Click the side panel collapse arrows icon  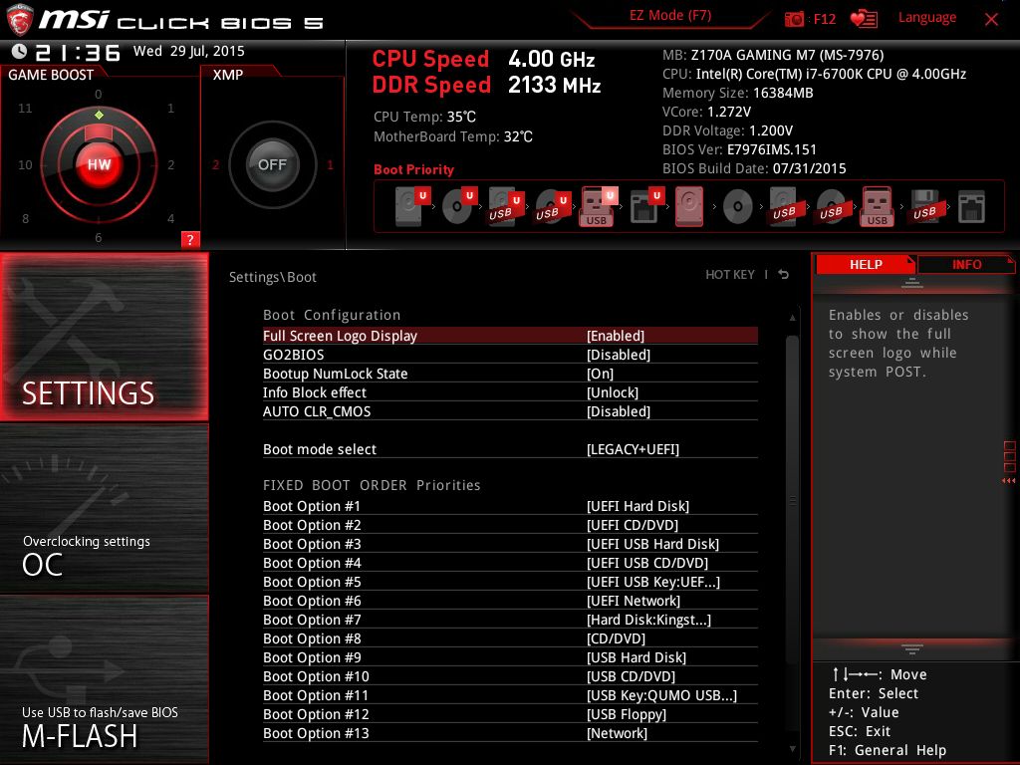pos(1008,481)
